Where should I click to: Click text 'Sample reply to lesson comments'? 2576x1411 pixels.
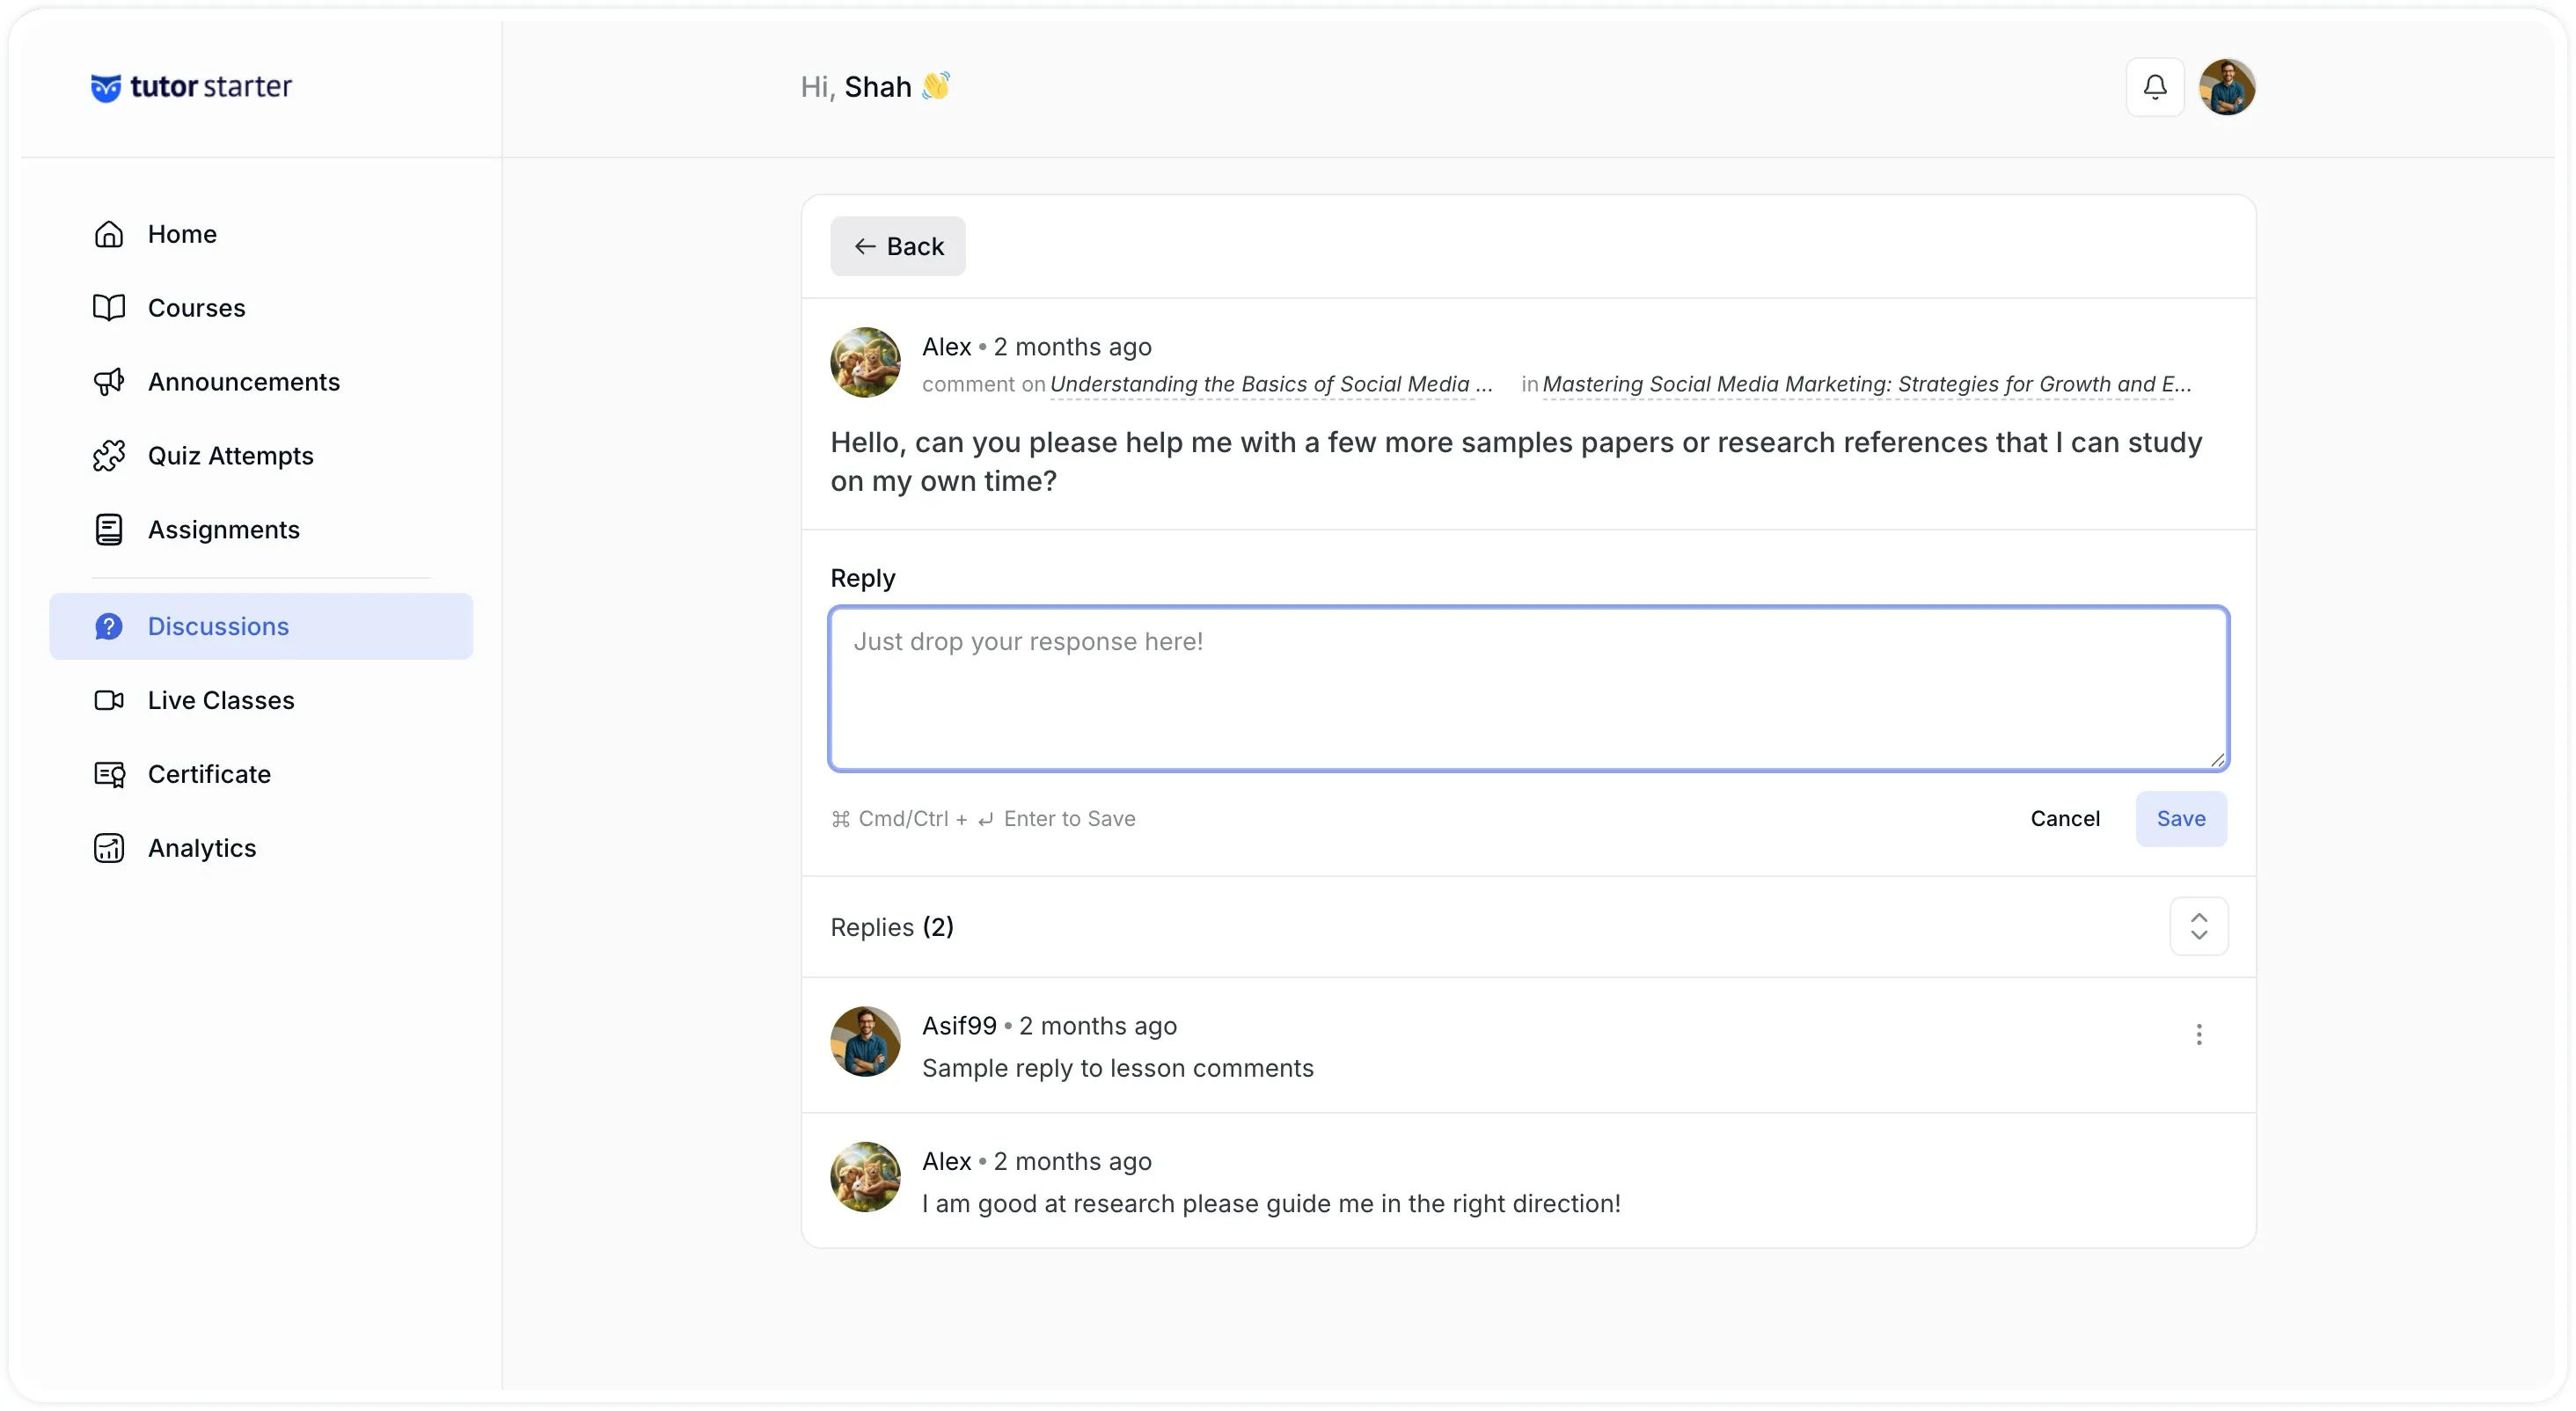pyautogui.click(x=1117, y=1069)
